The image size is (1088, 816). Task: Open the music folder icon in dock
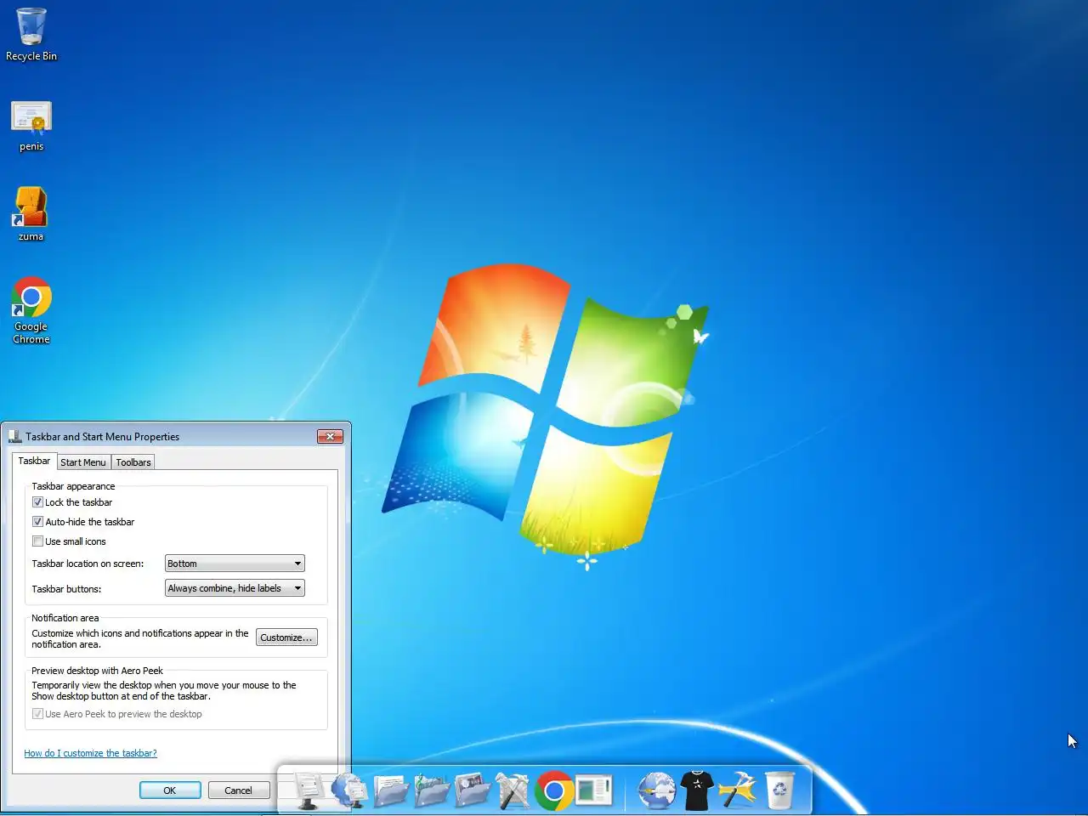431,790
